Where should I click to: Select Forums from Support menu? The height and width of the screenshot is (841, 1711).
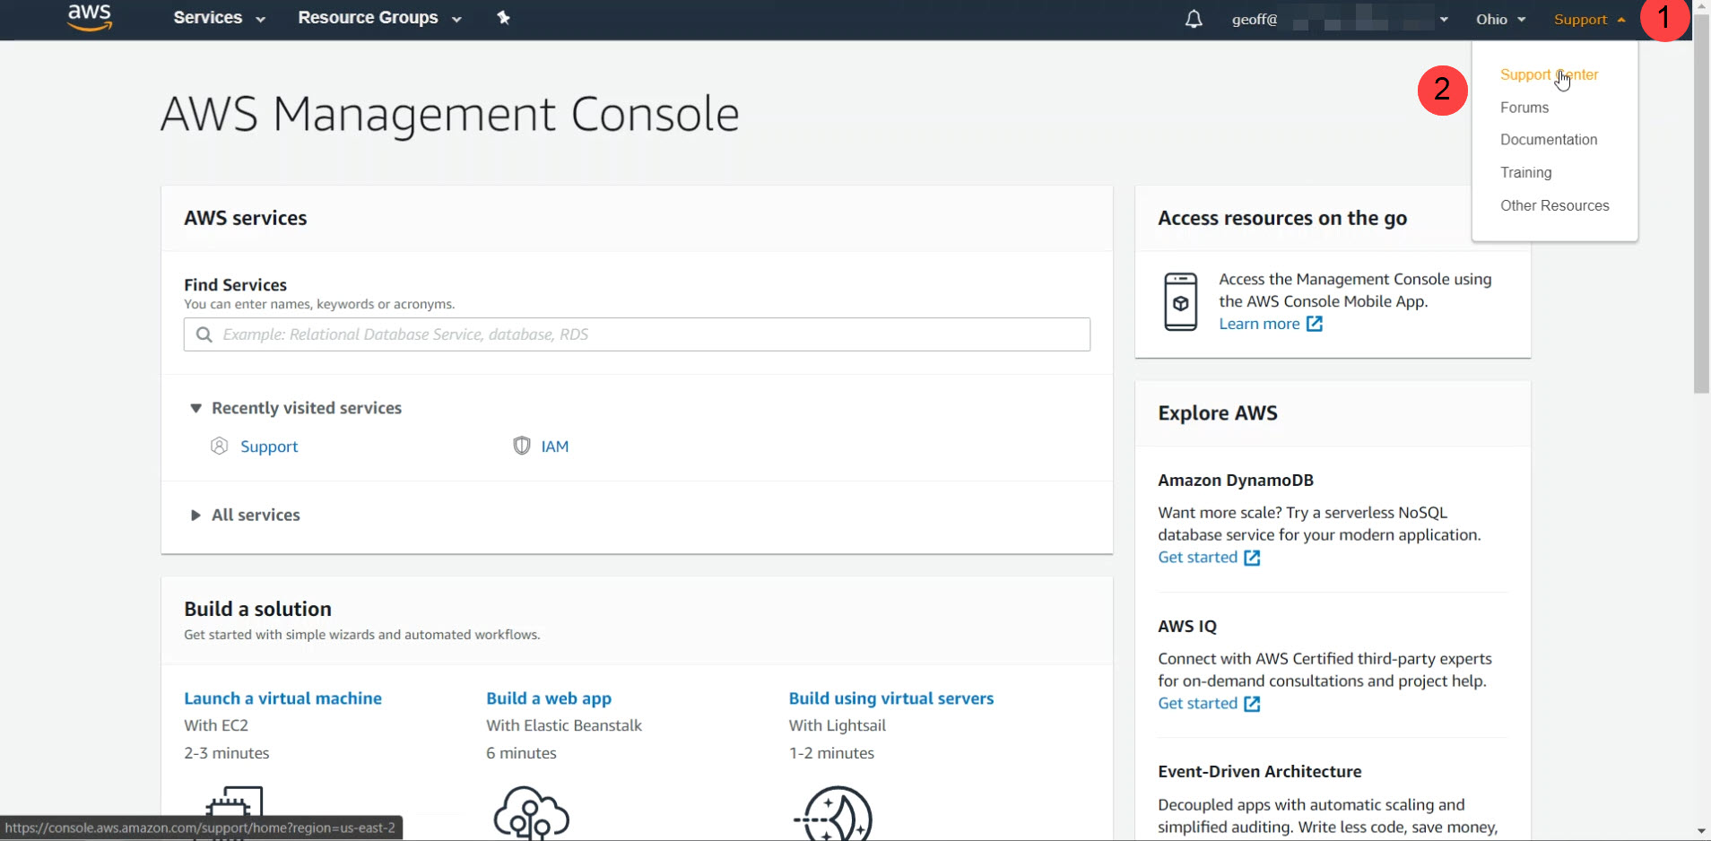pos(1524,108)
